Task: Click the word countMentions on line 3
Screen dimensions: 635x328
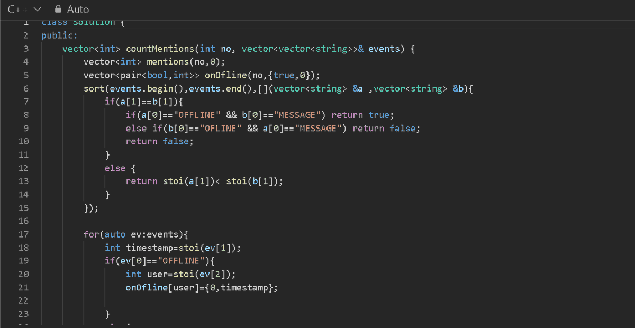Action: (160, 49)
